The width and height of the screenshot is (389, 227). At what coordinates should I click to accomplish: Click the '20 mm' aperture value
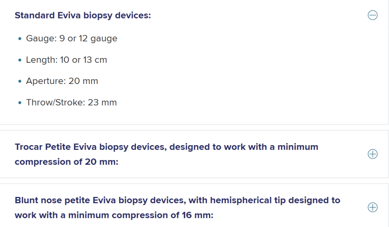tap(84, 81)
